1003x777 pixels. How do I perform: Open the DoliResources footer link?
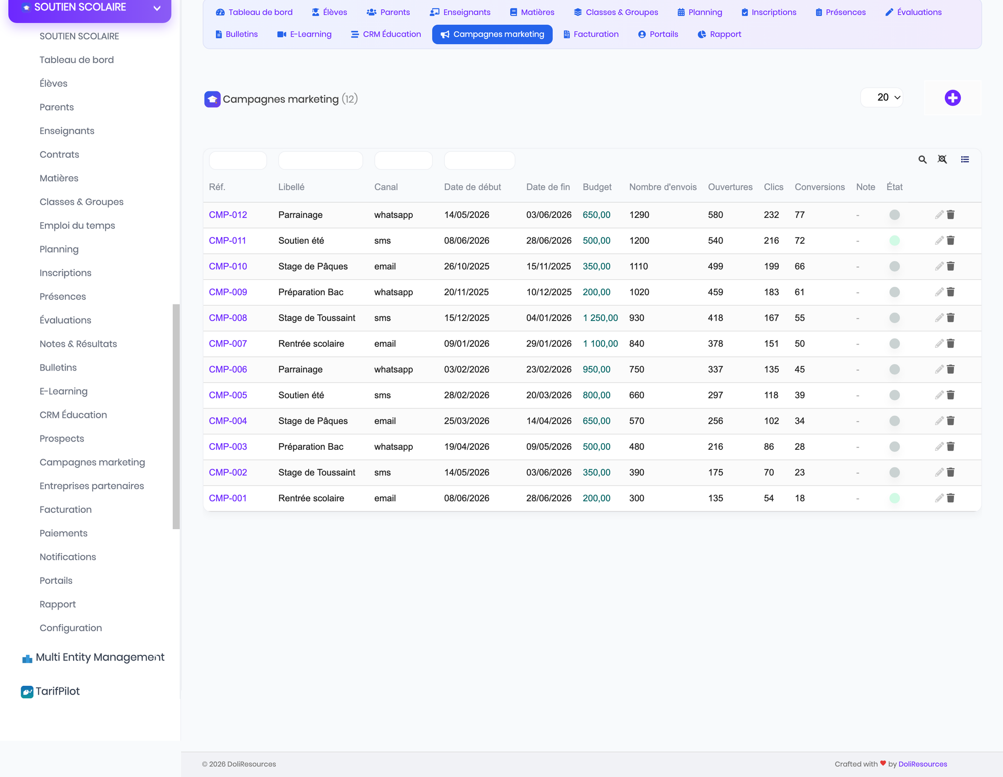click(x=923, y=764)
